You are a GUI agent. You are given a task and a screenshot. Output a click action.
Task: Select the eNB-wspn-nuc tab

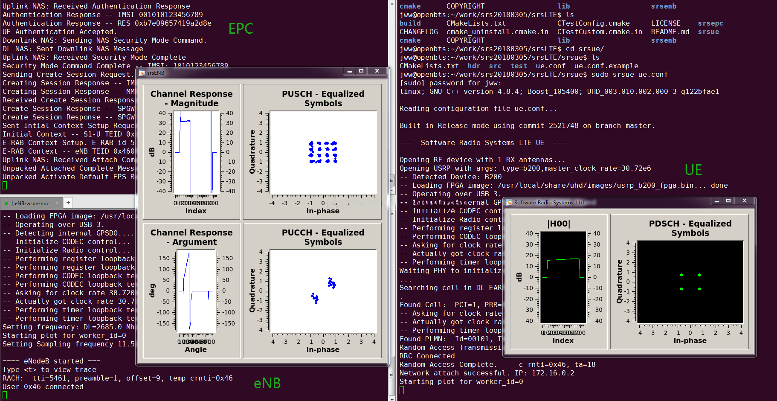30,203
